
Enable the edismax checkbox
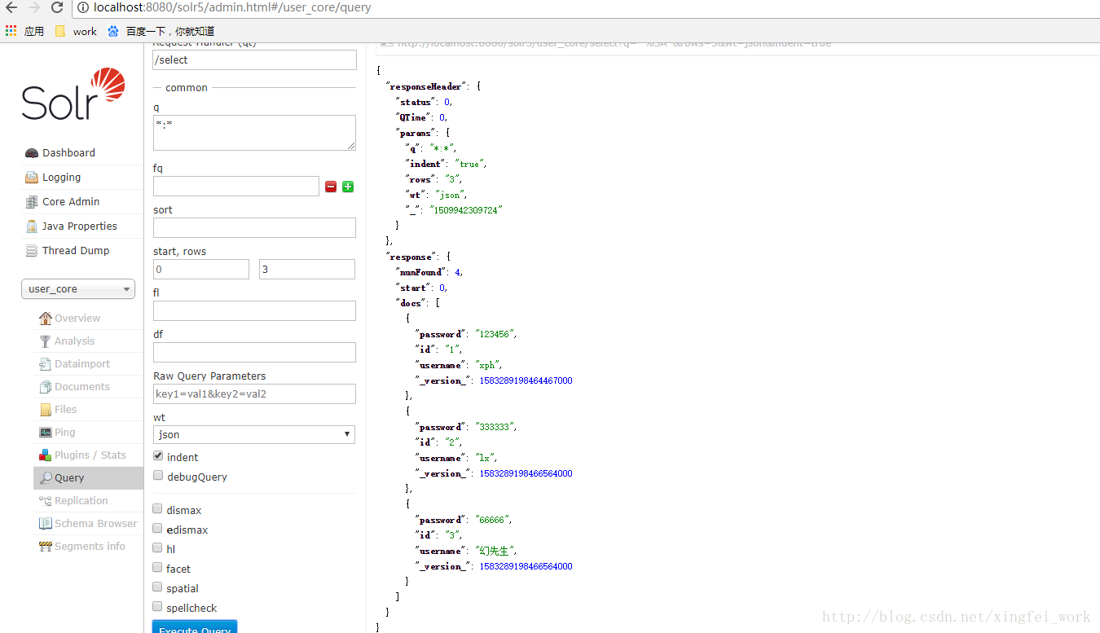click(158, 529)
